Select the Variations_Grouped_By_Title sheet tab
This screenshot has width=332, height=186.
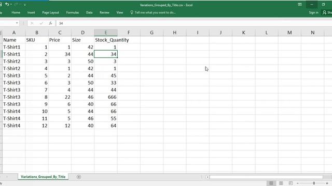click(x=43, y=177)
